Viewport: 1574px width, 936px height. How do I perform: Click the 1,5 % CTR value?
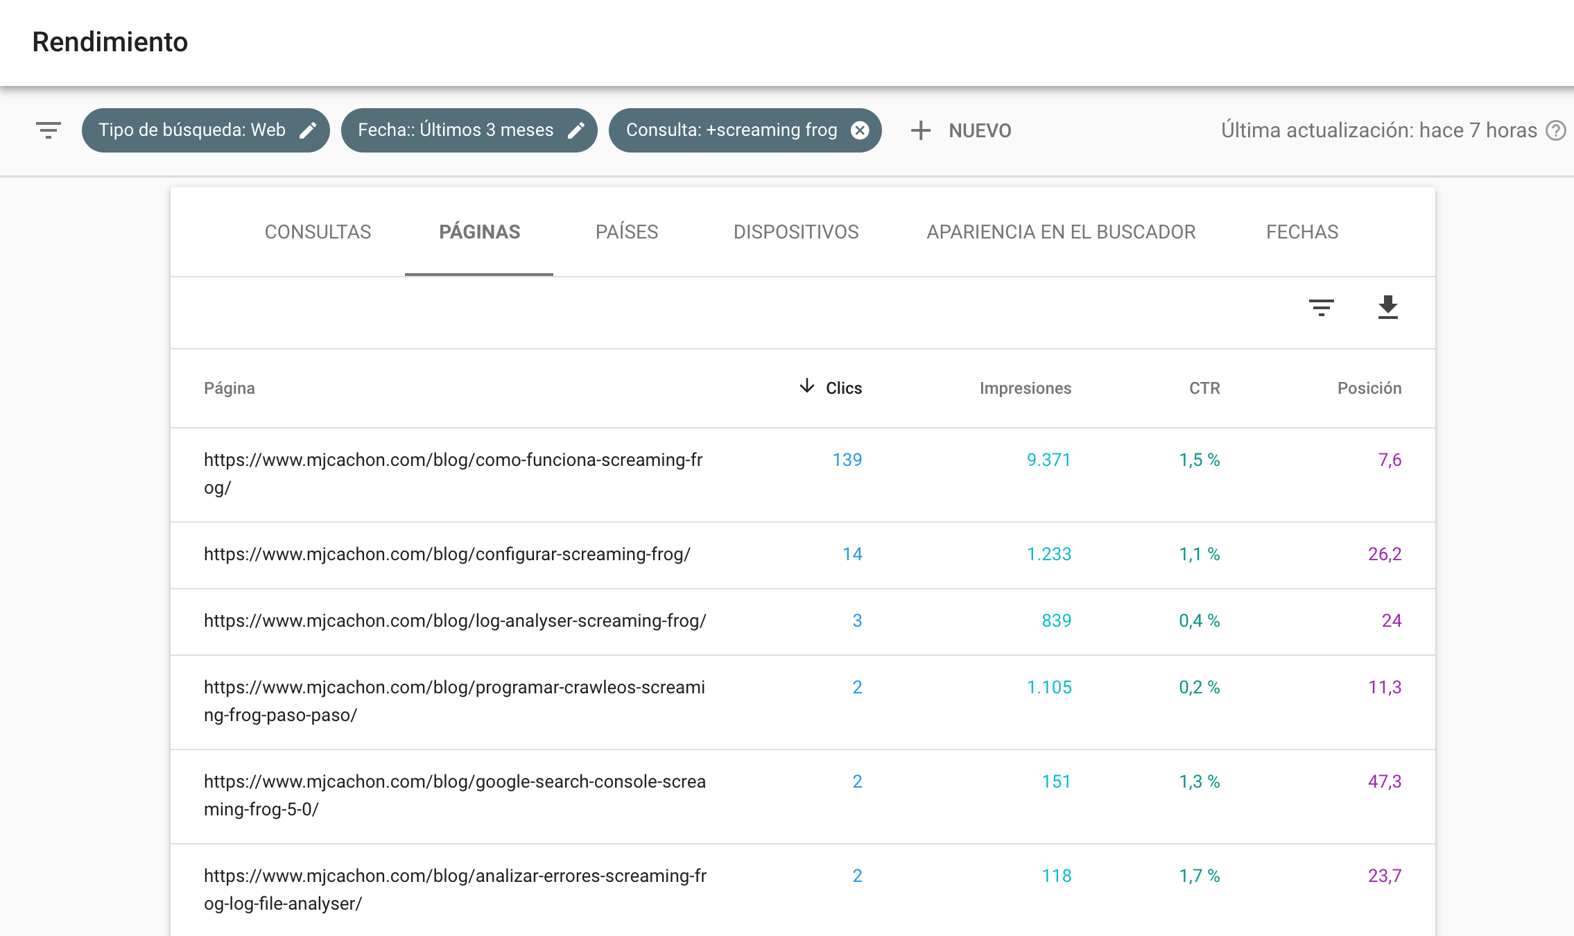coord(1200,460)
